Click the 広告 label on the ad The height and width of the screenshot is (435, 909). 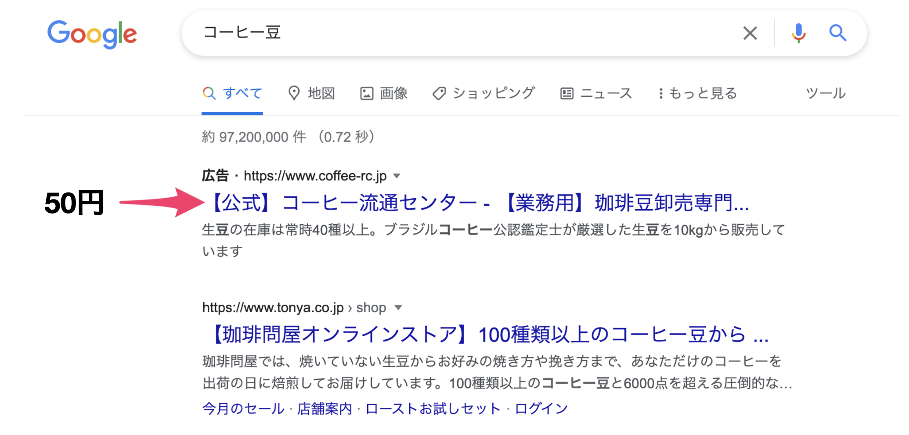215,176
